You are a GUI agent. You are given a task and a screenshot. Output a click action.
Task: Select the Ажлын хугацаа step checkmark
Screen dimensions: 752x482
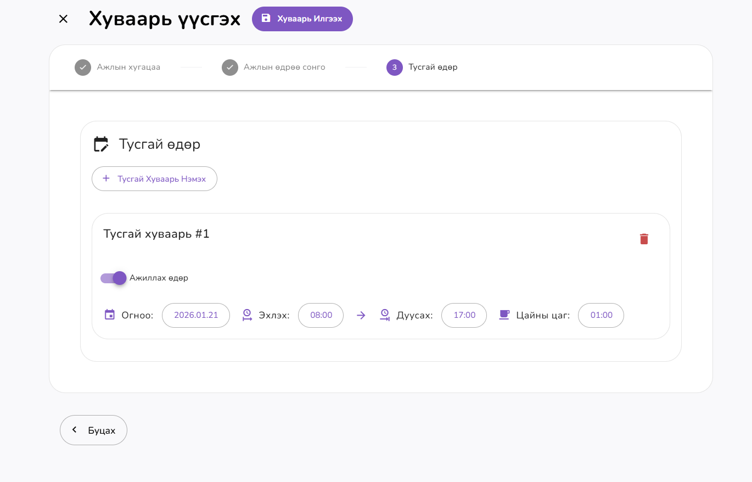point(82,67)
